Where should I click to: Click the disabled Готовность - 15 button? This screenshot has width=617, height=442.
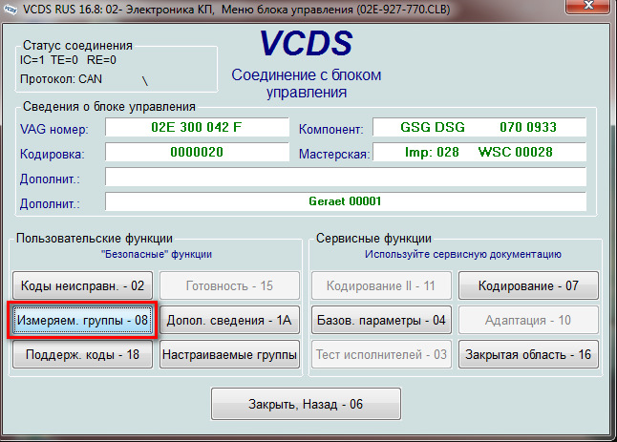(x=229, y=285)
